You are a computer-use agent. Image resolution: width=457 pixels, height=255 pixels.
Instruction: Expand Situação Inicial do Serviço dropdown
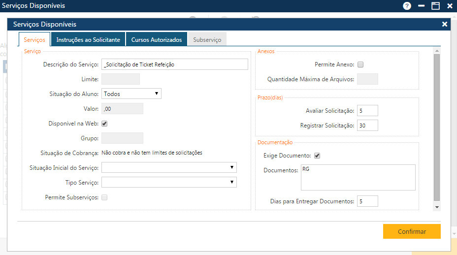(169, 168)
